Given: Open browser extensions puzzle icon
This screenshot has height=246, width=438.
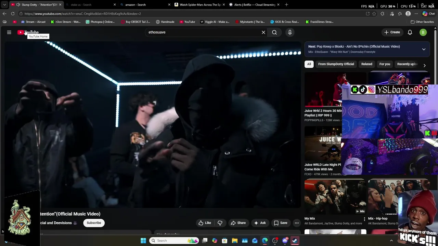Looking at the screenshot, I should 383,14.
